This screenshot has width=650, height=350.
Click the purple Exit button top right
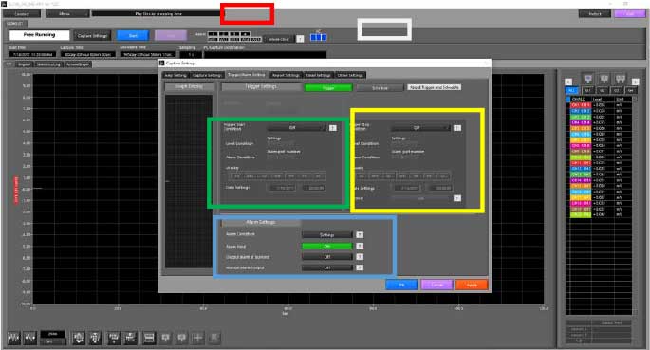(630, 13)
